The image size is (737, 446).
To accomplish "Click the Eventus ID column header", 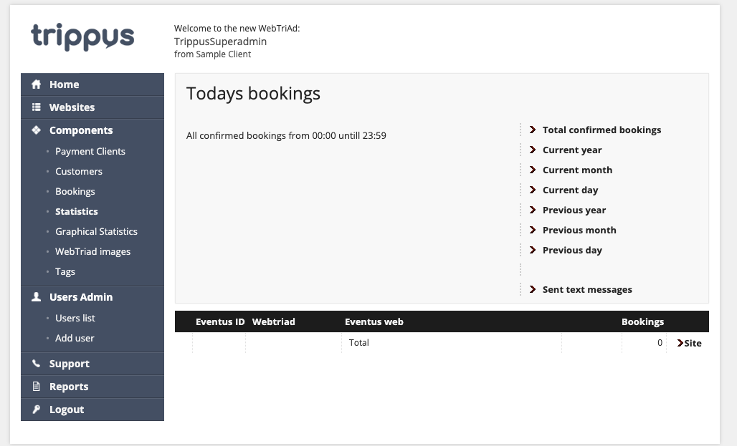I will pos(220,321).
